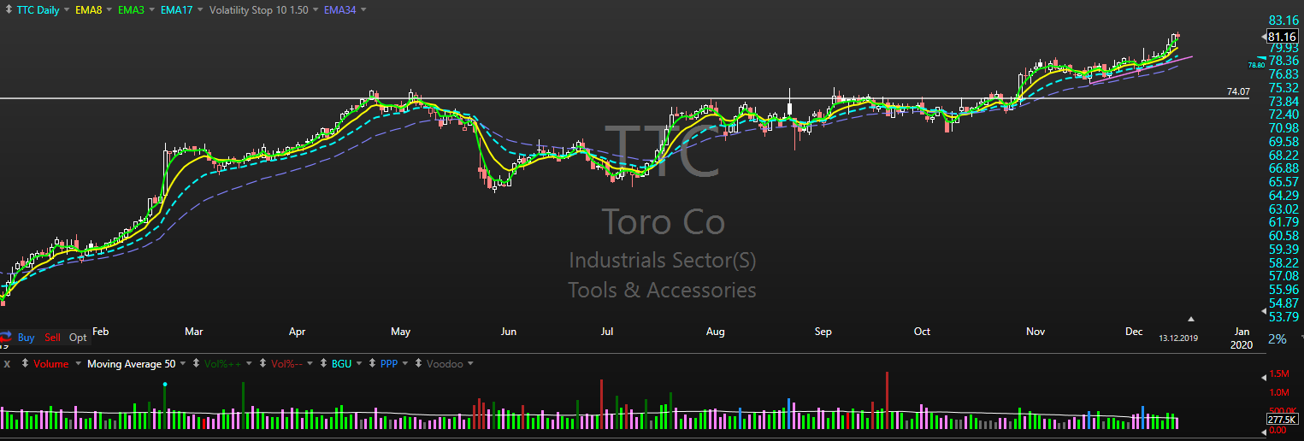Click the up-down arrows icon before PPP
The width and height of the screenshot is (1304, 441).
point(371,364)
